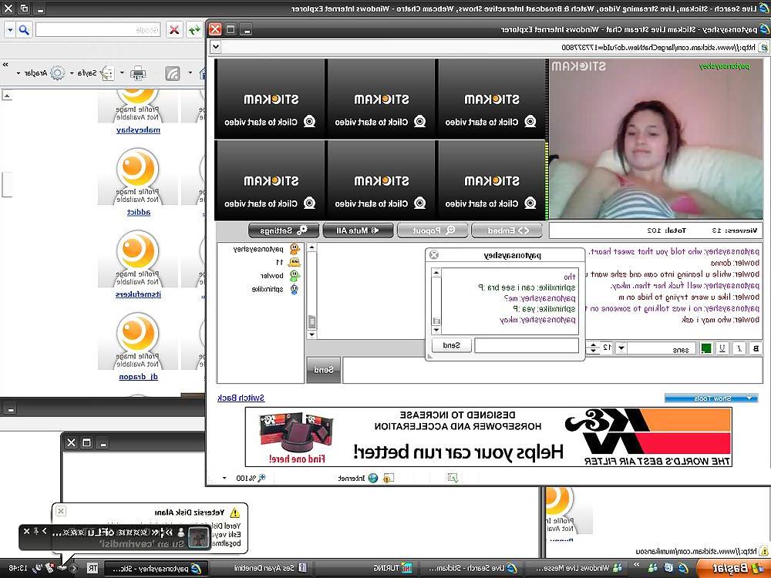Click the Internet zone globe icon
This screenshot has width=771, height=578.
click(373, 478)
